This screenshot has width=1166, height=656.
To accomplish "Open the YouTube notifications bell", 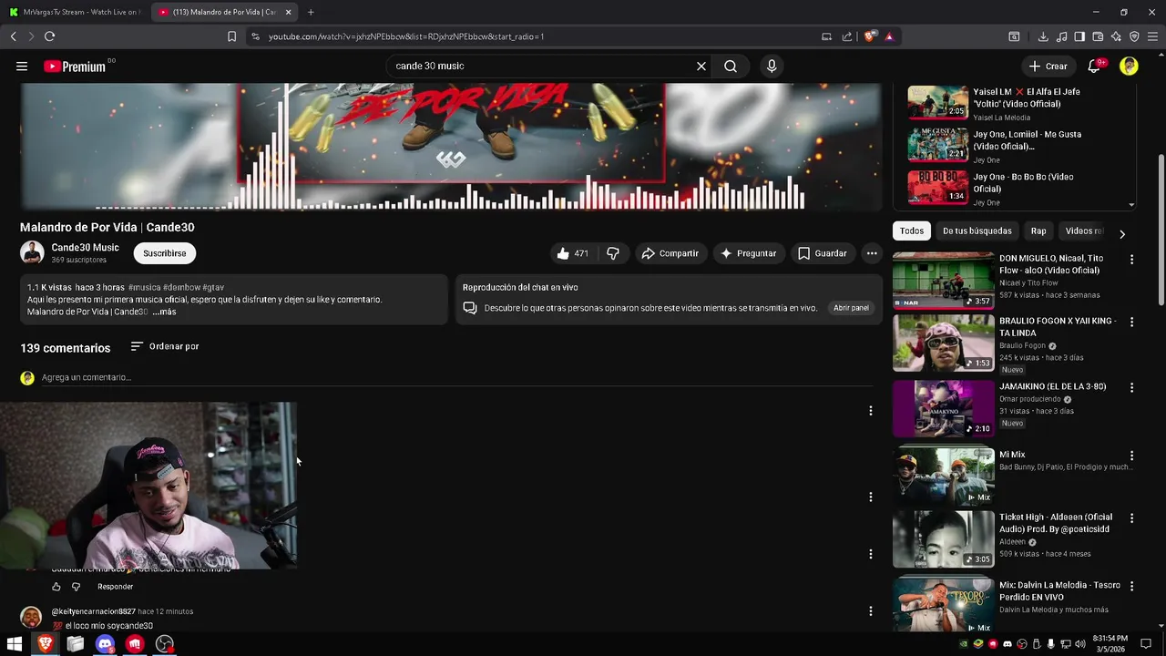I will tap(1095, 66).
